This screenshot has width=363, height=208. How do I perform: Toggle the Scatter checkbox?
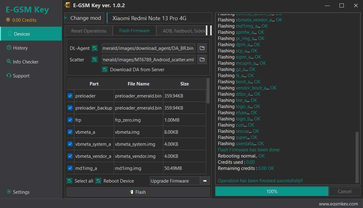(95, 60)
